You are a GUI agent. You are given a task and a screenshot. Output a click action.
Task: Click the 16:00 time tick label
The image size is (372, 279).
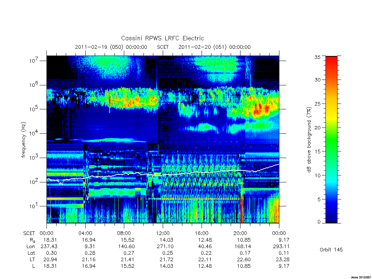tap(201, 233)
